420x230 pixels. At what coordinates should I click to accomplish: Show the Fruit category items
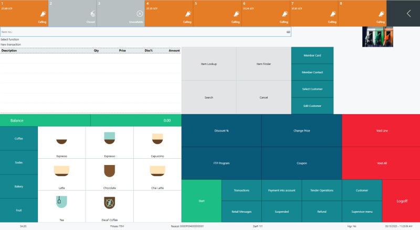(x=19, y=210)
